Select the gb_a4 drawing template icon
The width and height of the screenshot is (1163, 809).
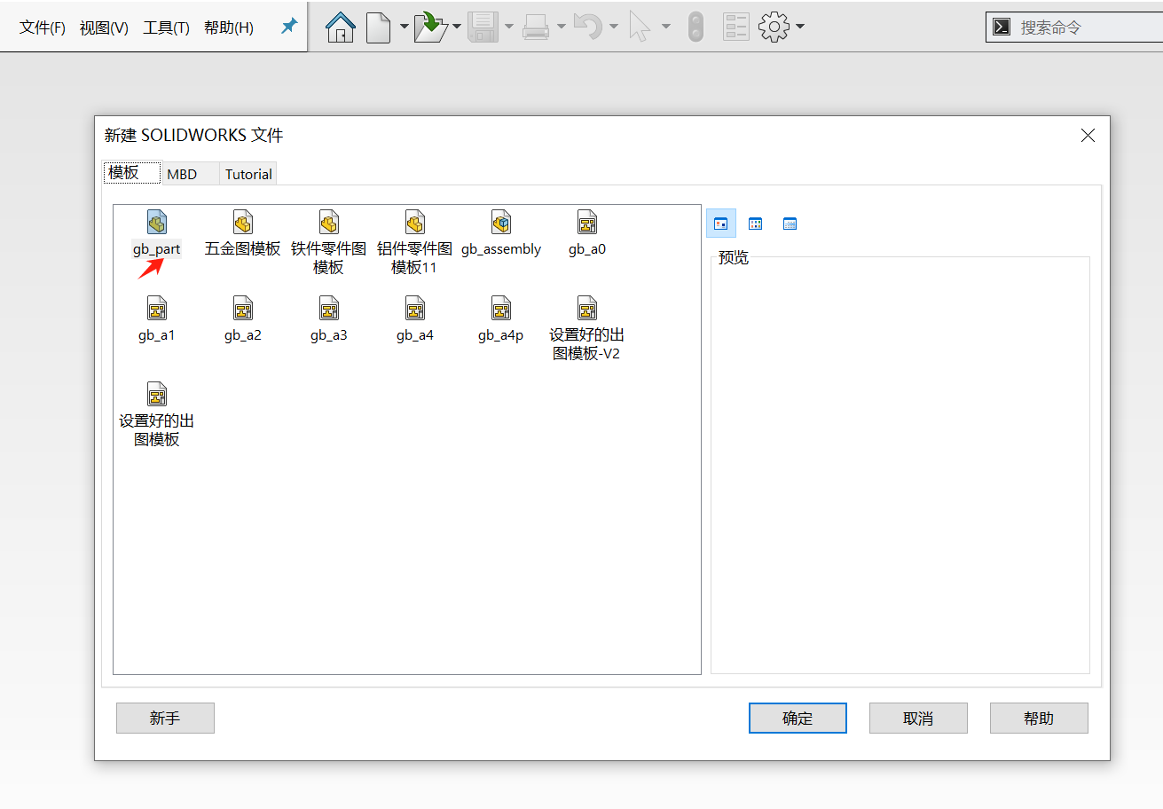click(x=414, y=308)
